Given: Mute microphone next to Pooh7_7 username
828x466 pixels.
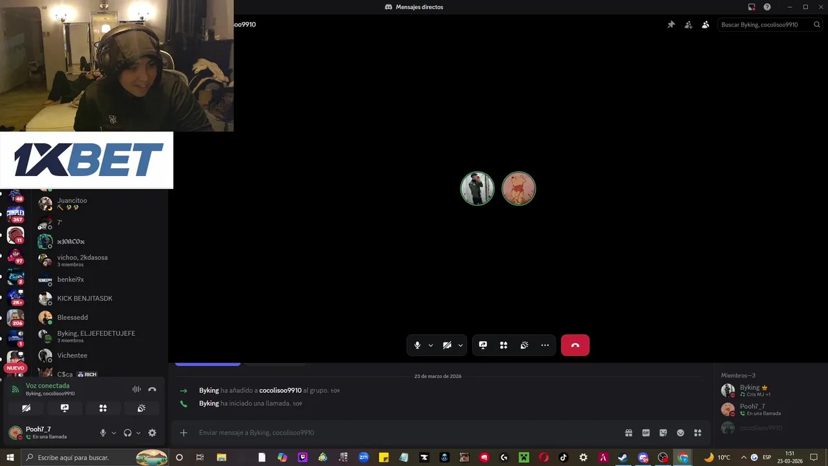Looking at the screenshot, I should 103,433.
